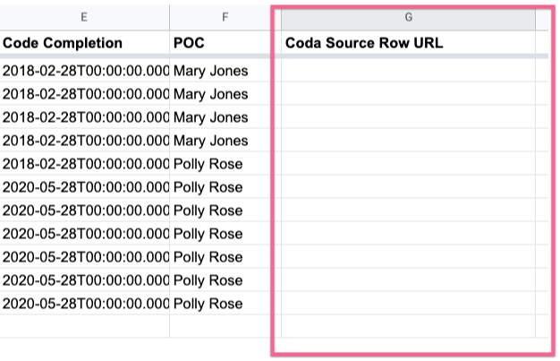Select the last Polly Rose cell
The width and height of the screenshot is (560, 361).
click(225, 303)
